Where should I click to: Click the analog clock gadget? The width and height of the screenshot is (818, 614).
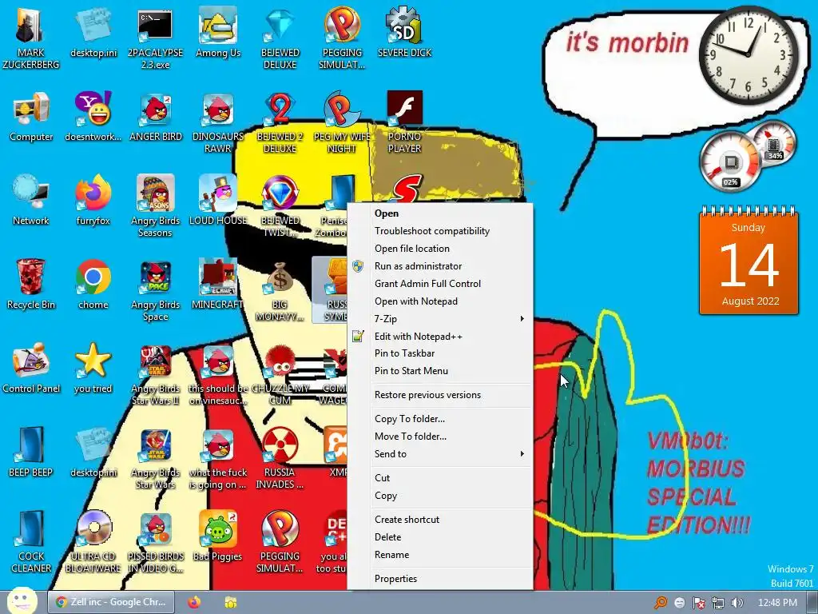coord(749,54)
